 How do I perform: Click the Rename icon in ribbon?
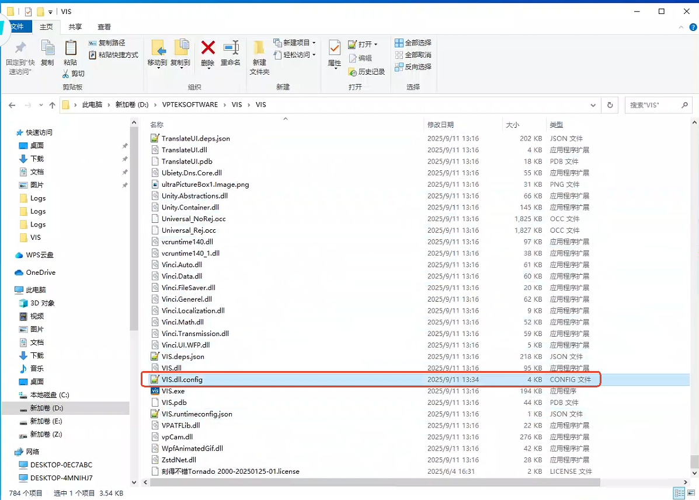pos(231,48)
